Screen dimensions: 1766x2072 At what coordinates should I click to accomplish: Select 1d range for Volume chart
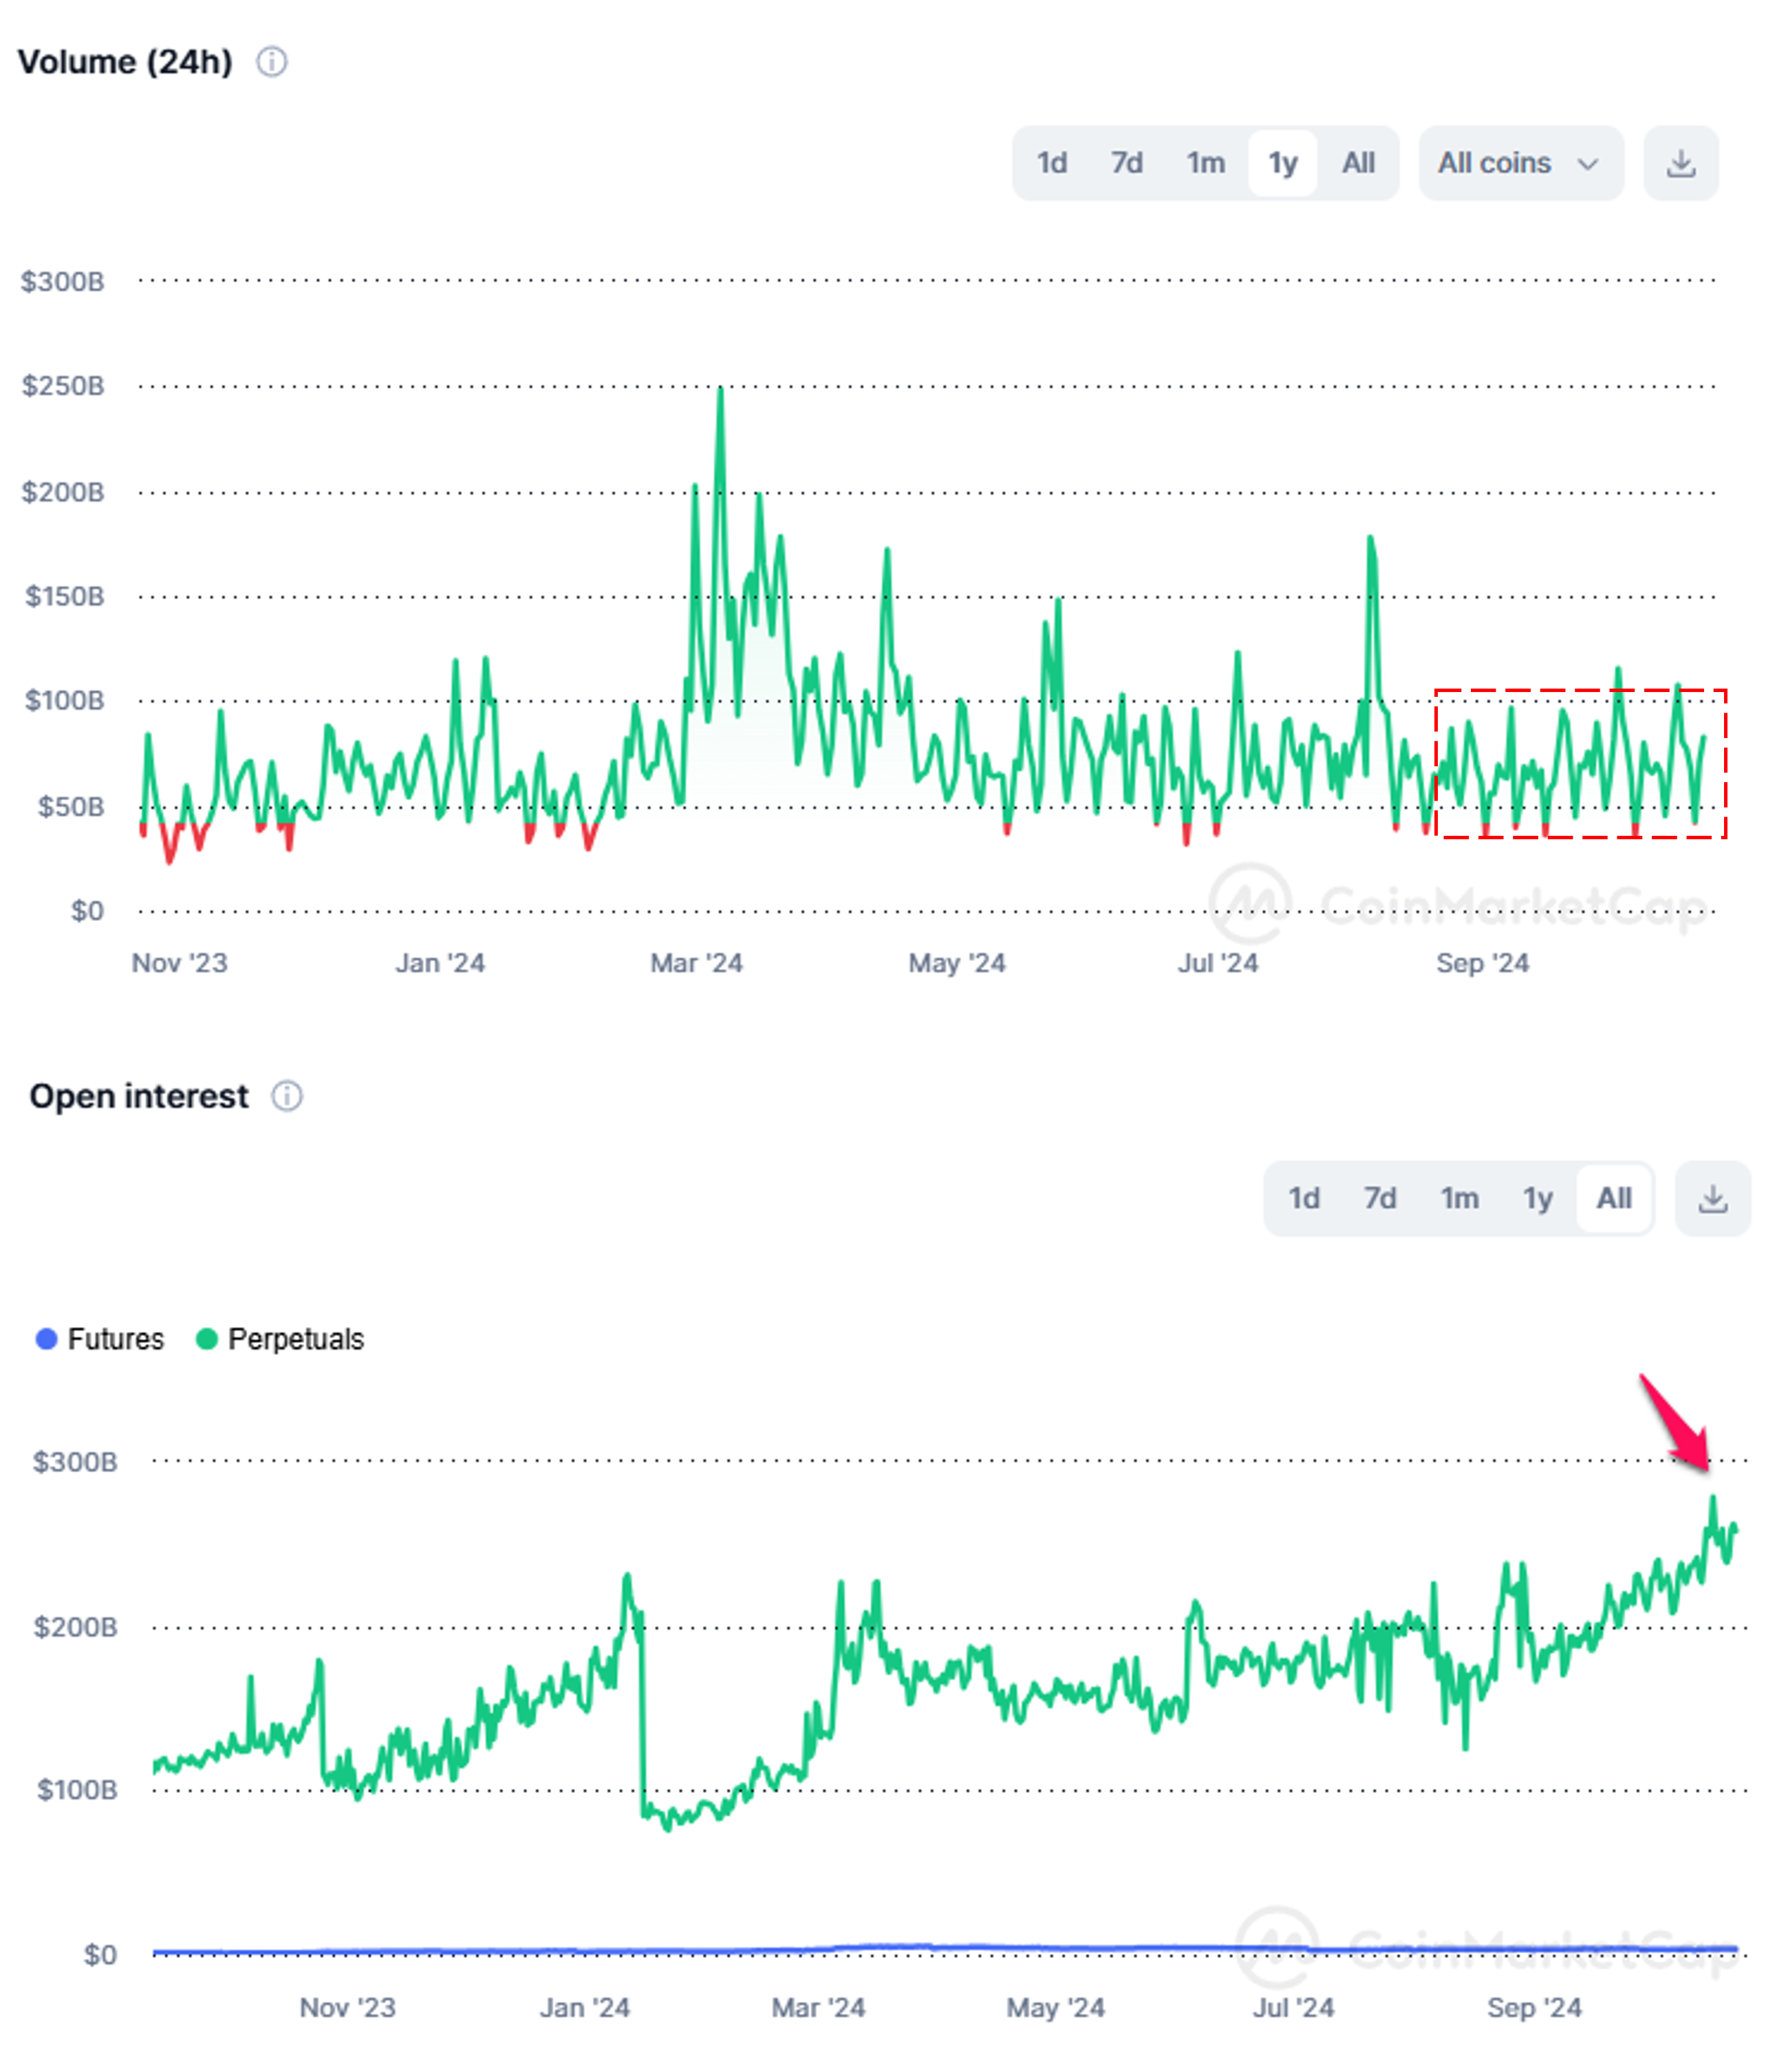click(1051, 163)
